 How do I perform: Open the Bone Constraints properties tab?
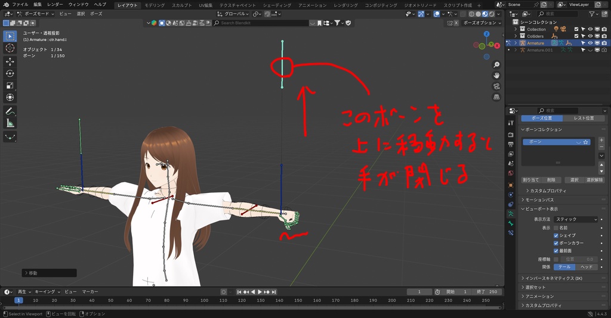pyautogui.click(x=511, y=233)
